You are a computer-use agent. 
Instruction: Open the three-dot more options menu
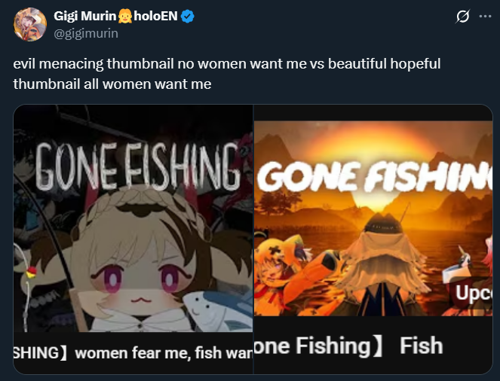[486, 17]
